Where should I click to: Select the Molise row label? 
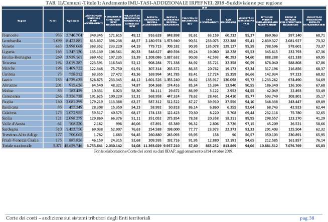[x=8, y=90]
